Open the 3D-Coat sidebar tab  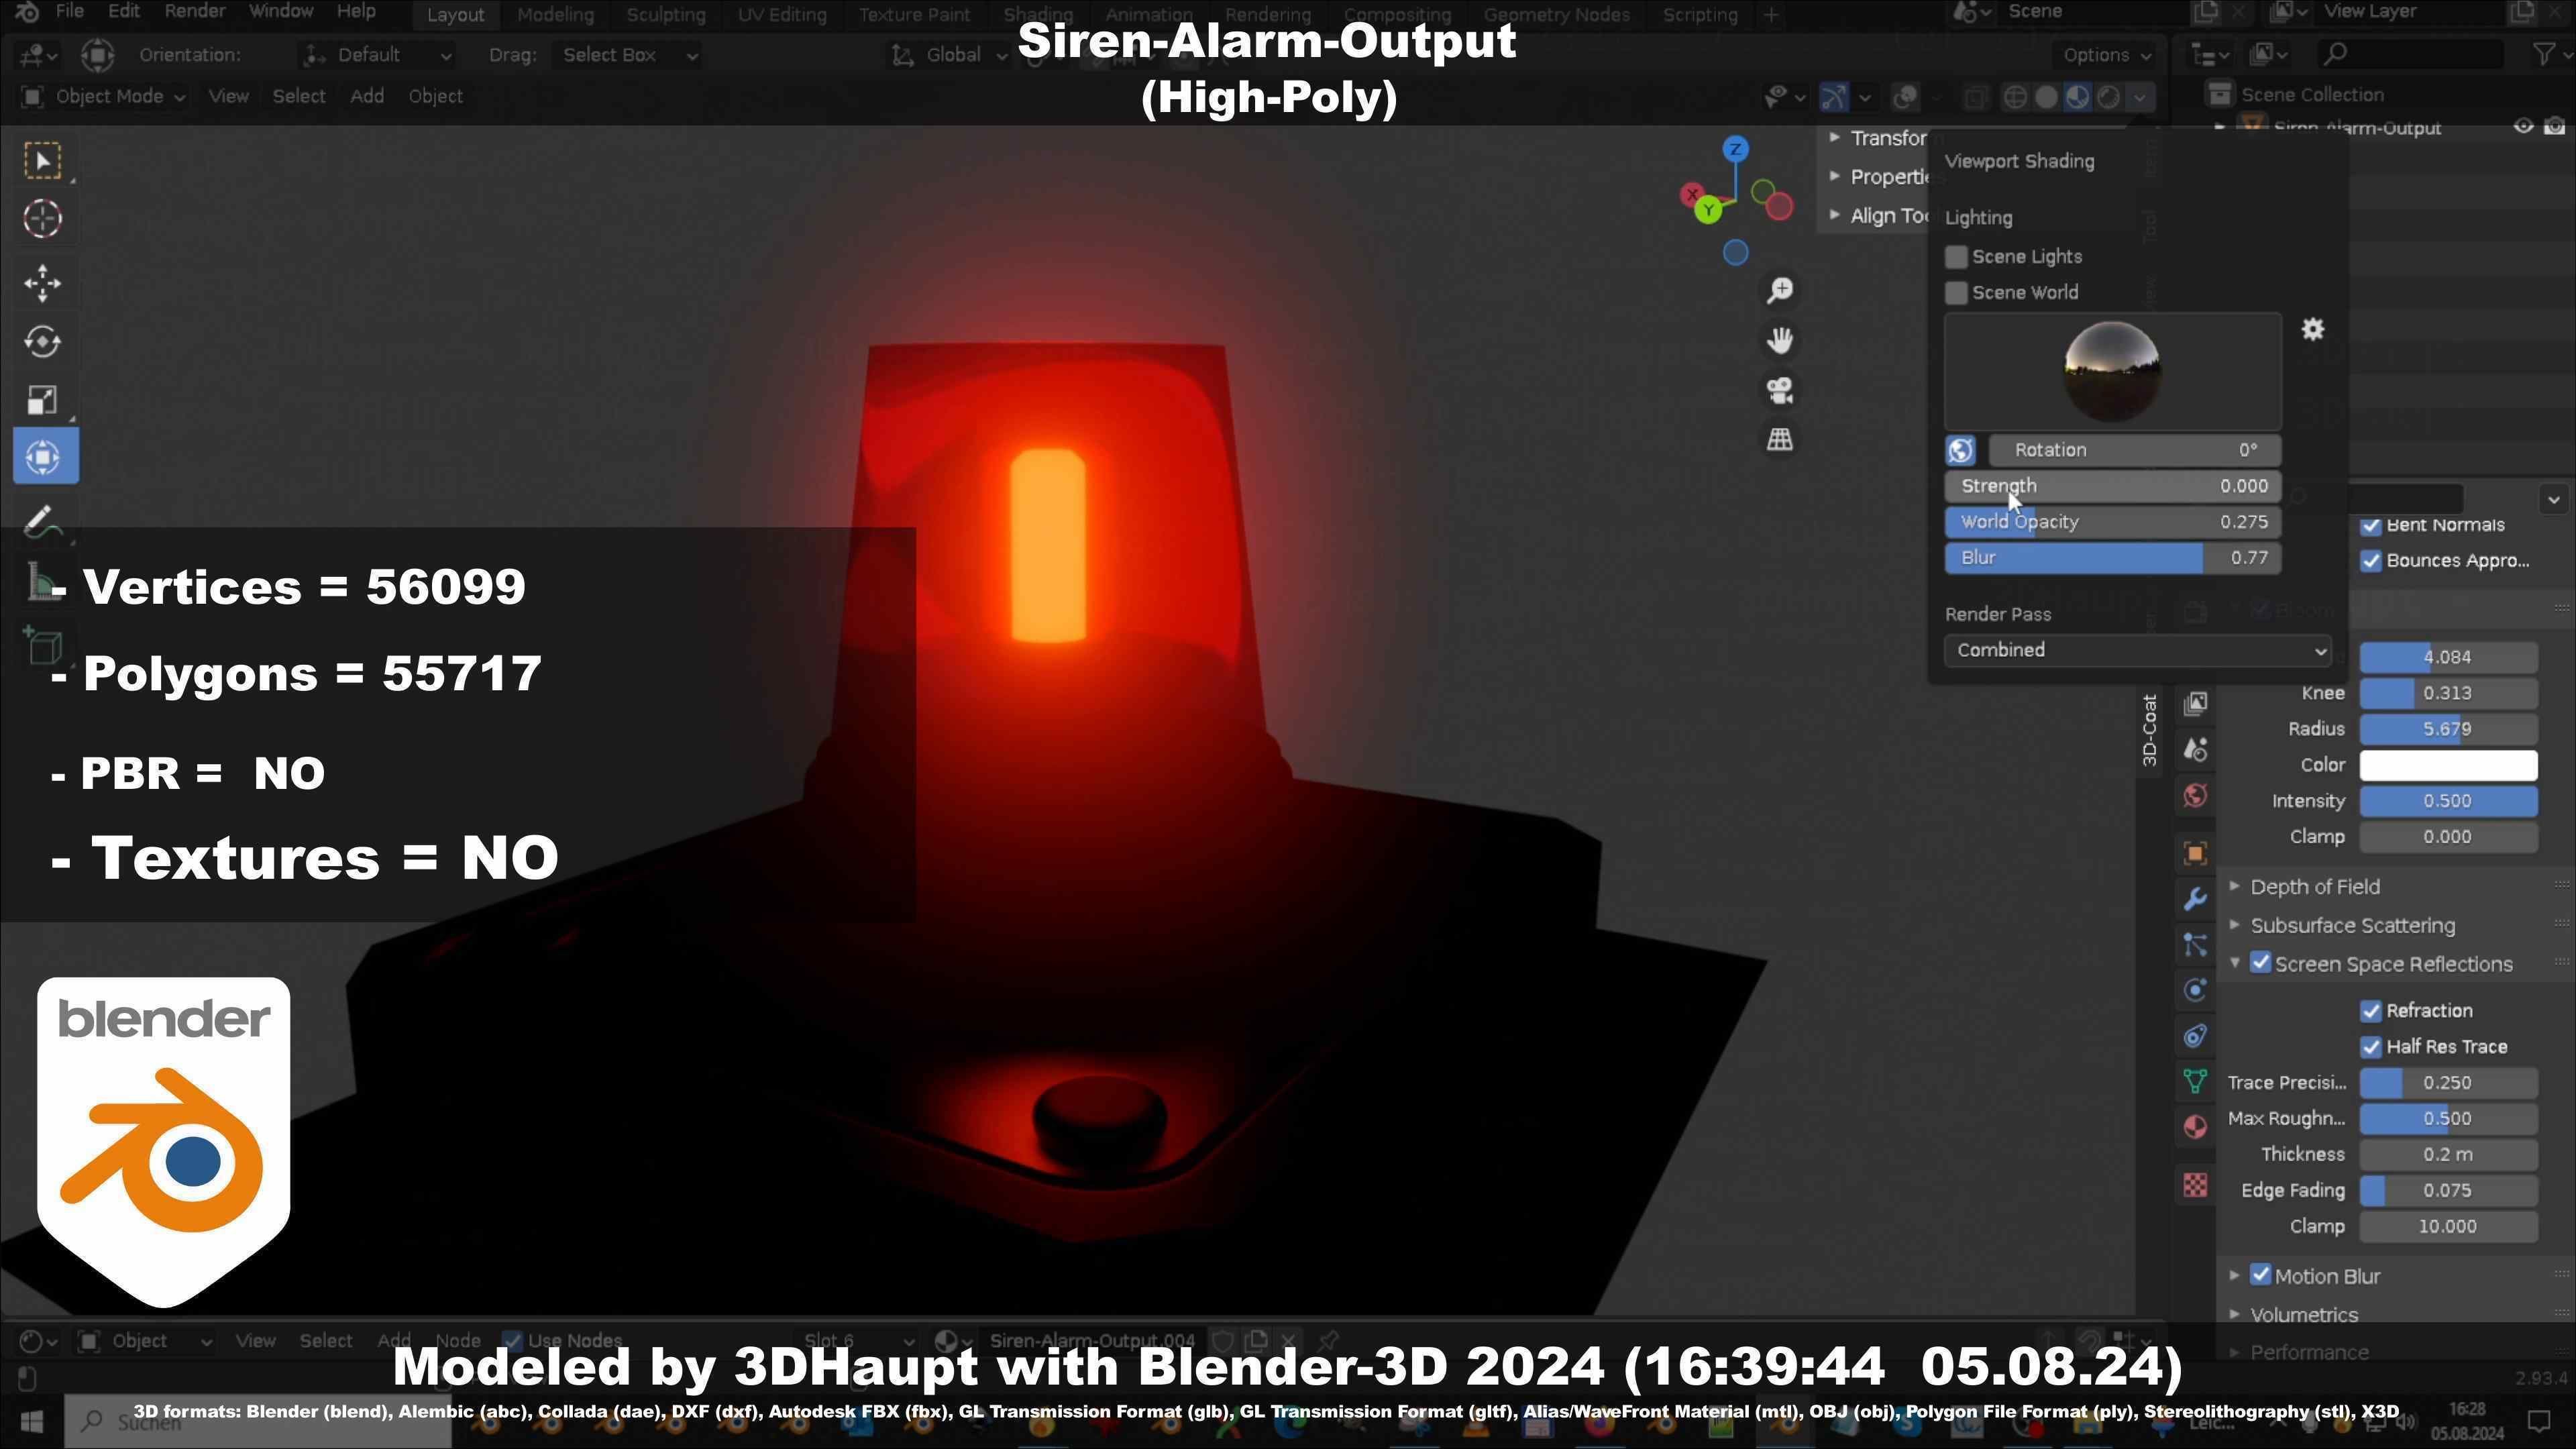click(2150, 731)
